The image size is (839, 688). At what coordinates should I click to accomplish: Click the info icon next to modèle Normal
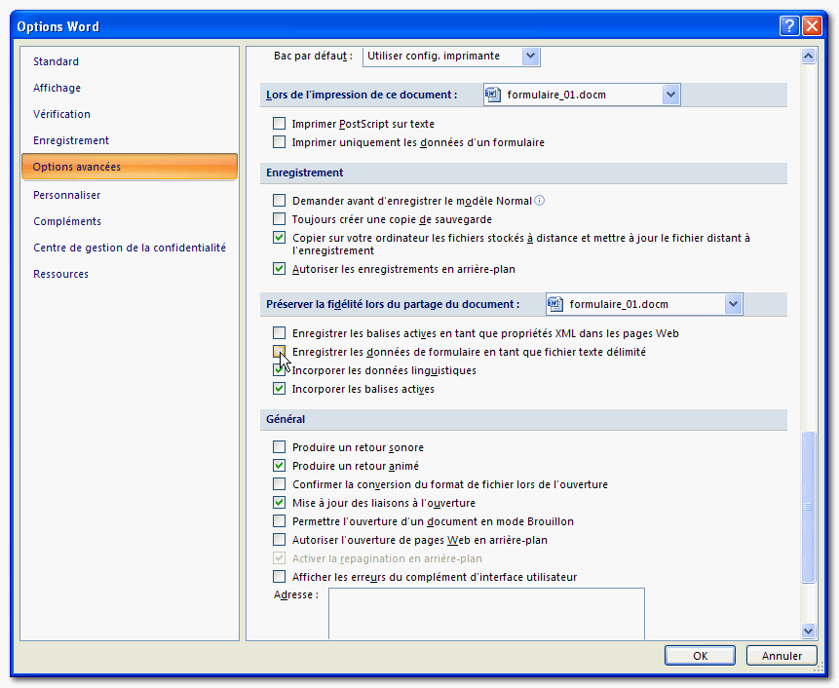point(540,201)
